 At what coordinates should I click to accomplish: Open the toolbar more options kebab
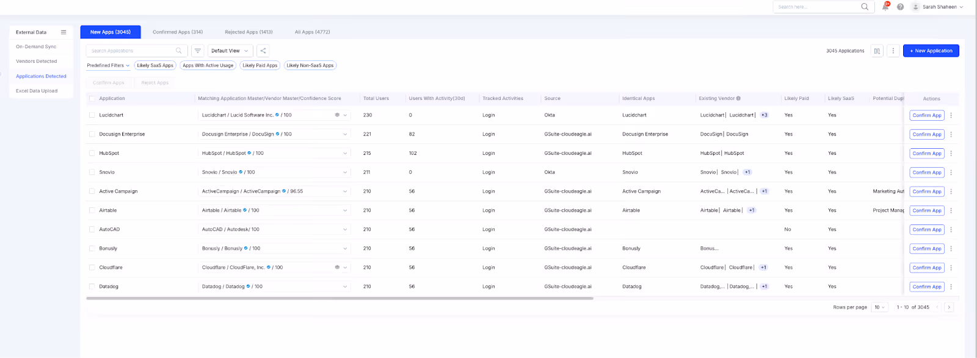coord(893,51)
